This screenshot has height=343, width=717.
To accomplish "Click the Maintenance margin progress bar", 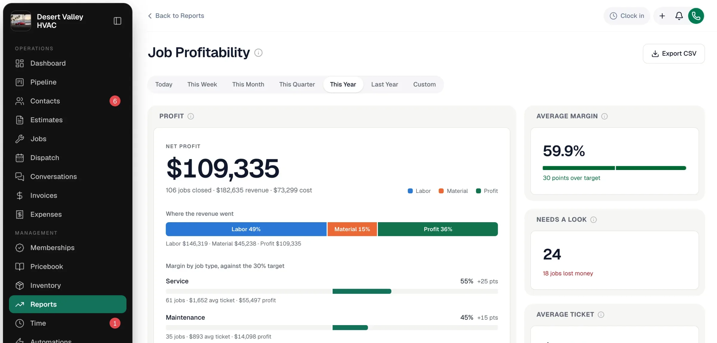I will point(332,328).
